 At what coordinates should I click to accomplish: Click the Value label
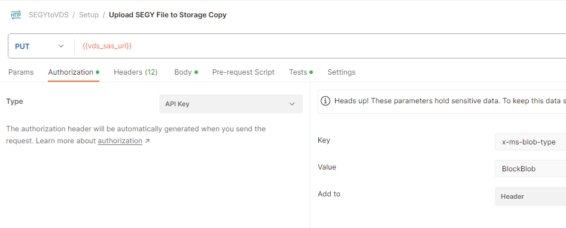point(327,167)
